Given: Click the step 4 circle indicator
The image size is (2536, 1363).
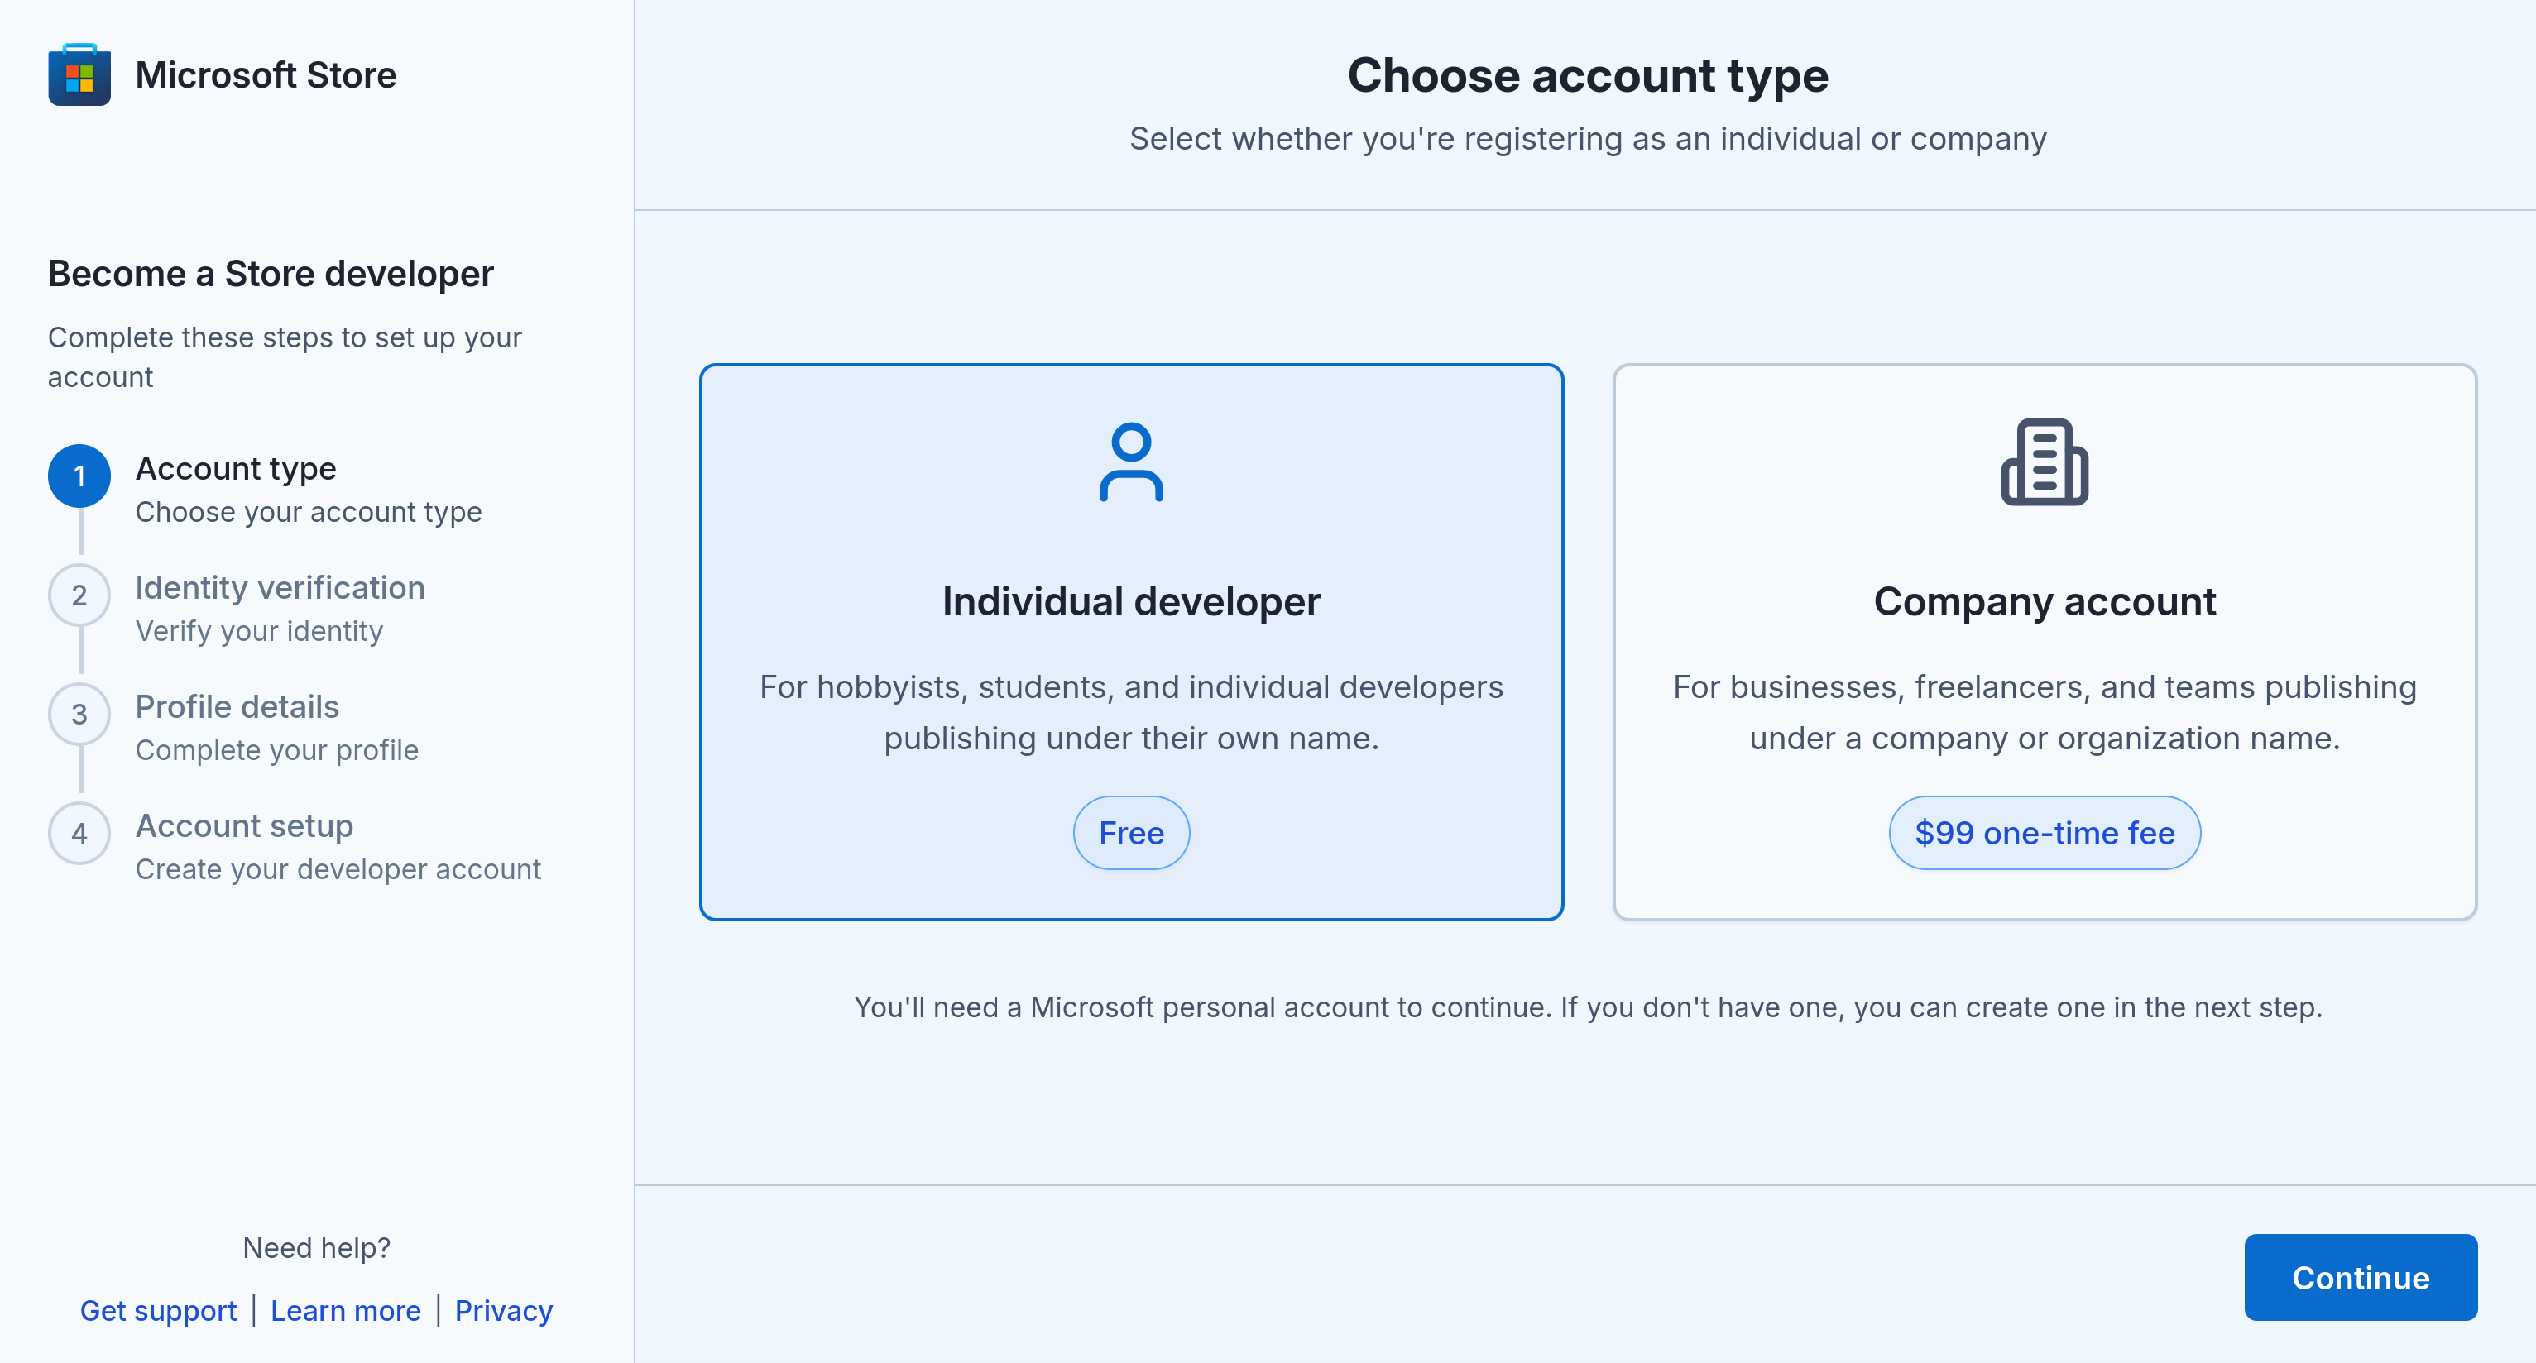Looking at the screenshot, I should coord(79,834).
